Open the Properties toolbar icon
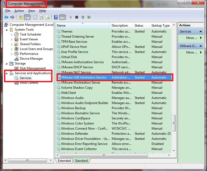 (35, 17)
